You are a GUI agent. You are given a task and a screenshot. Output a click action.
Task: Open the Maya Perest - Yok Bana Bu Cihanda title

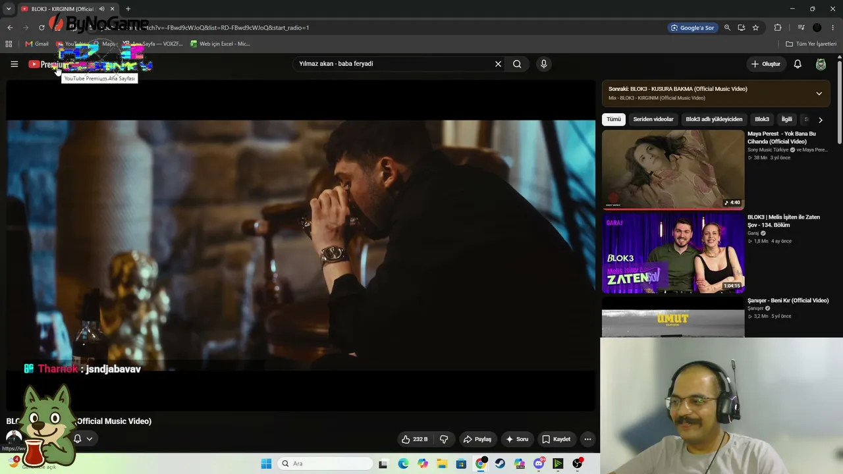782,138
